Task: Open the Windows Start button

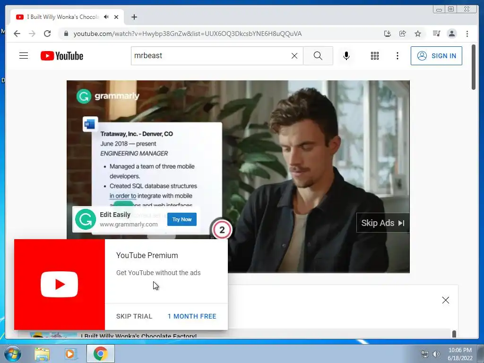Action: [12, 354]
